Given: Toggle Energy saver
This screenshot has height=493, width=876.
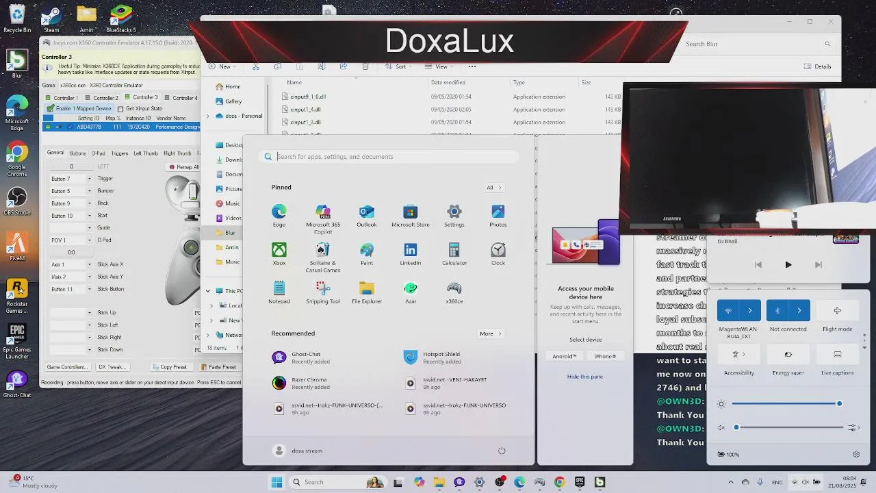Looking at the screenshot, I should (x=788, y=354).
